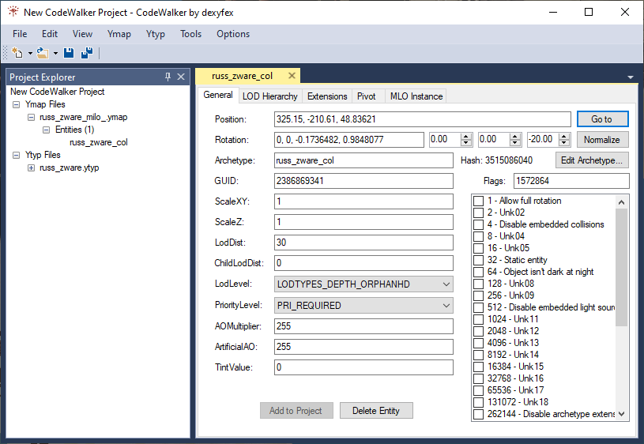Image resolution: width=644 pixels, height=444 pixels.
Task: Click the toolbar grip handle
Action: (x=6, y=53)
